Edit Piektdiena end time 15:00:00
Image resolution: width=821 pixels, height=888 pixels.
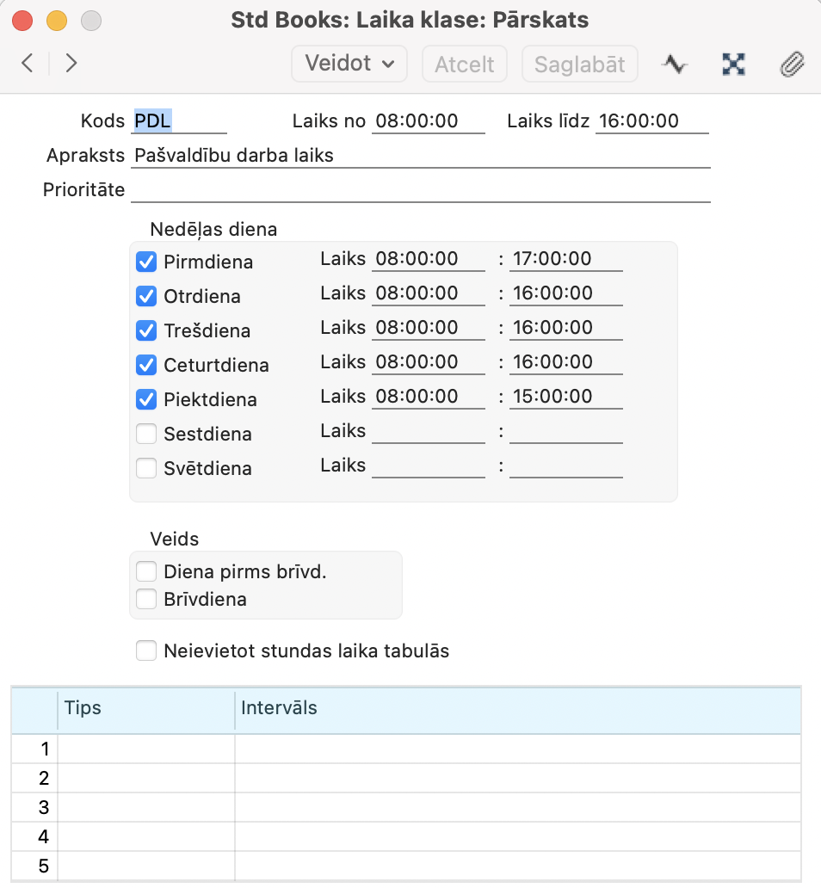565,397
